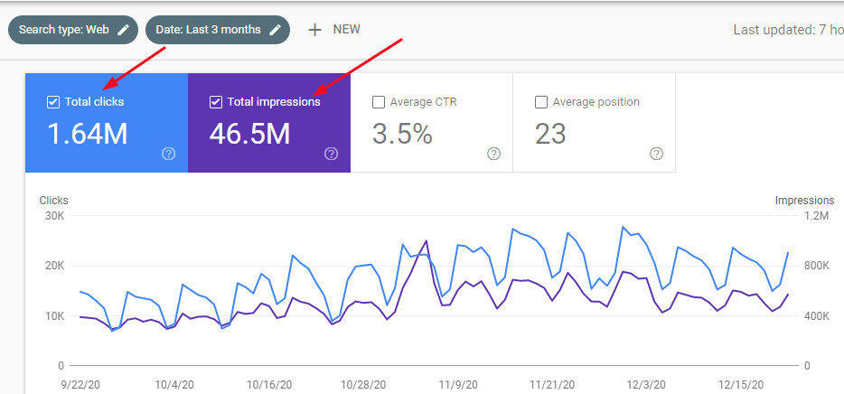The image size is (844, 394).
Task: Click the 11/9/20 date label on chart axis
Action: 459,384
